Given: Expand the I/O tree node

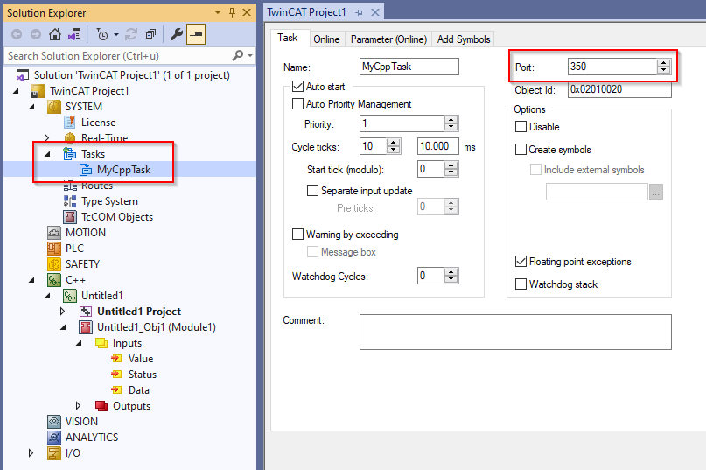Looking at the screenshot, I should [x=31, y=452].
